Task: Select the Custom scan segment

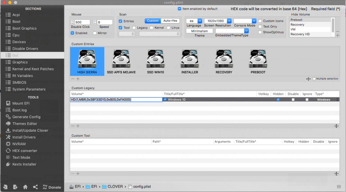Action: click(153, 21)
